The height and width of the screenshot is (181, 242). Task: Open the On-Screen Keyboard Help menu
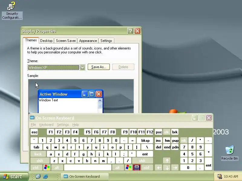[75, 125]
